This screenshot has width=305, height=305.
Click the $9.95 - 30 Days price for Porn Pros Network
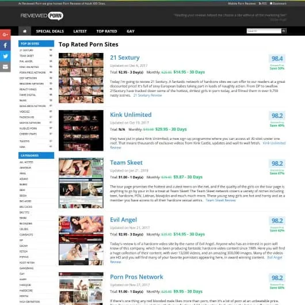[x=188, y=291]
